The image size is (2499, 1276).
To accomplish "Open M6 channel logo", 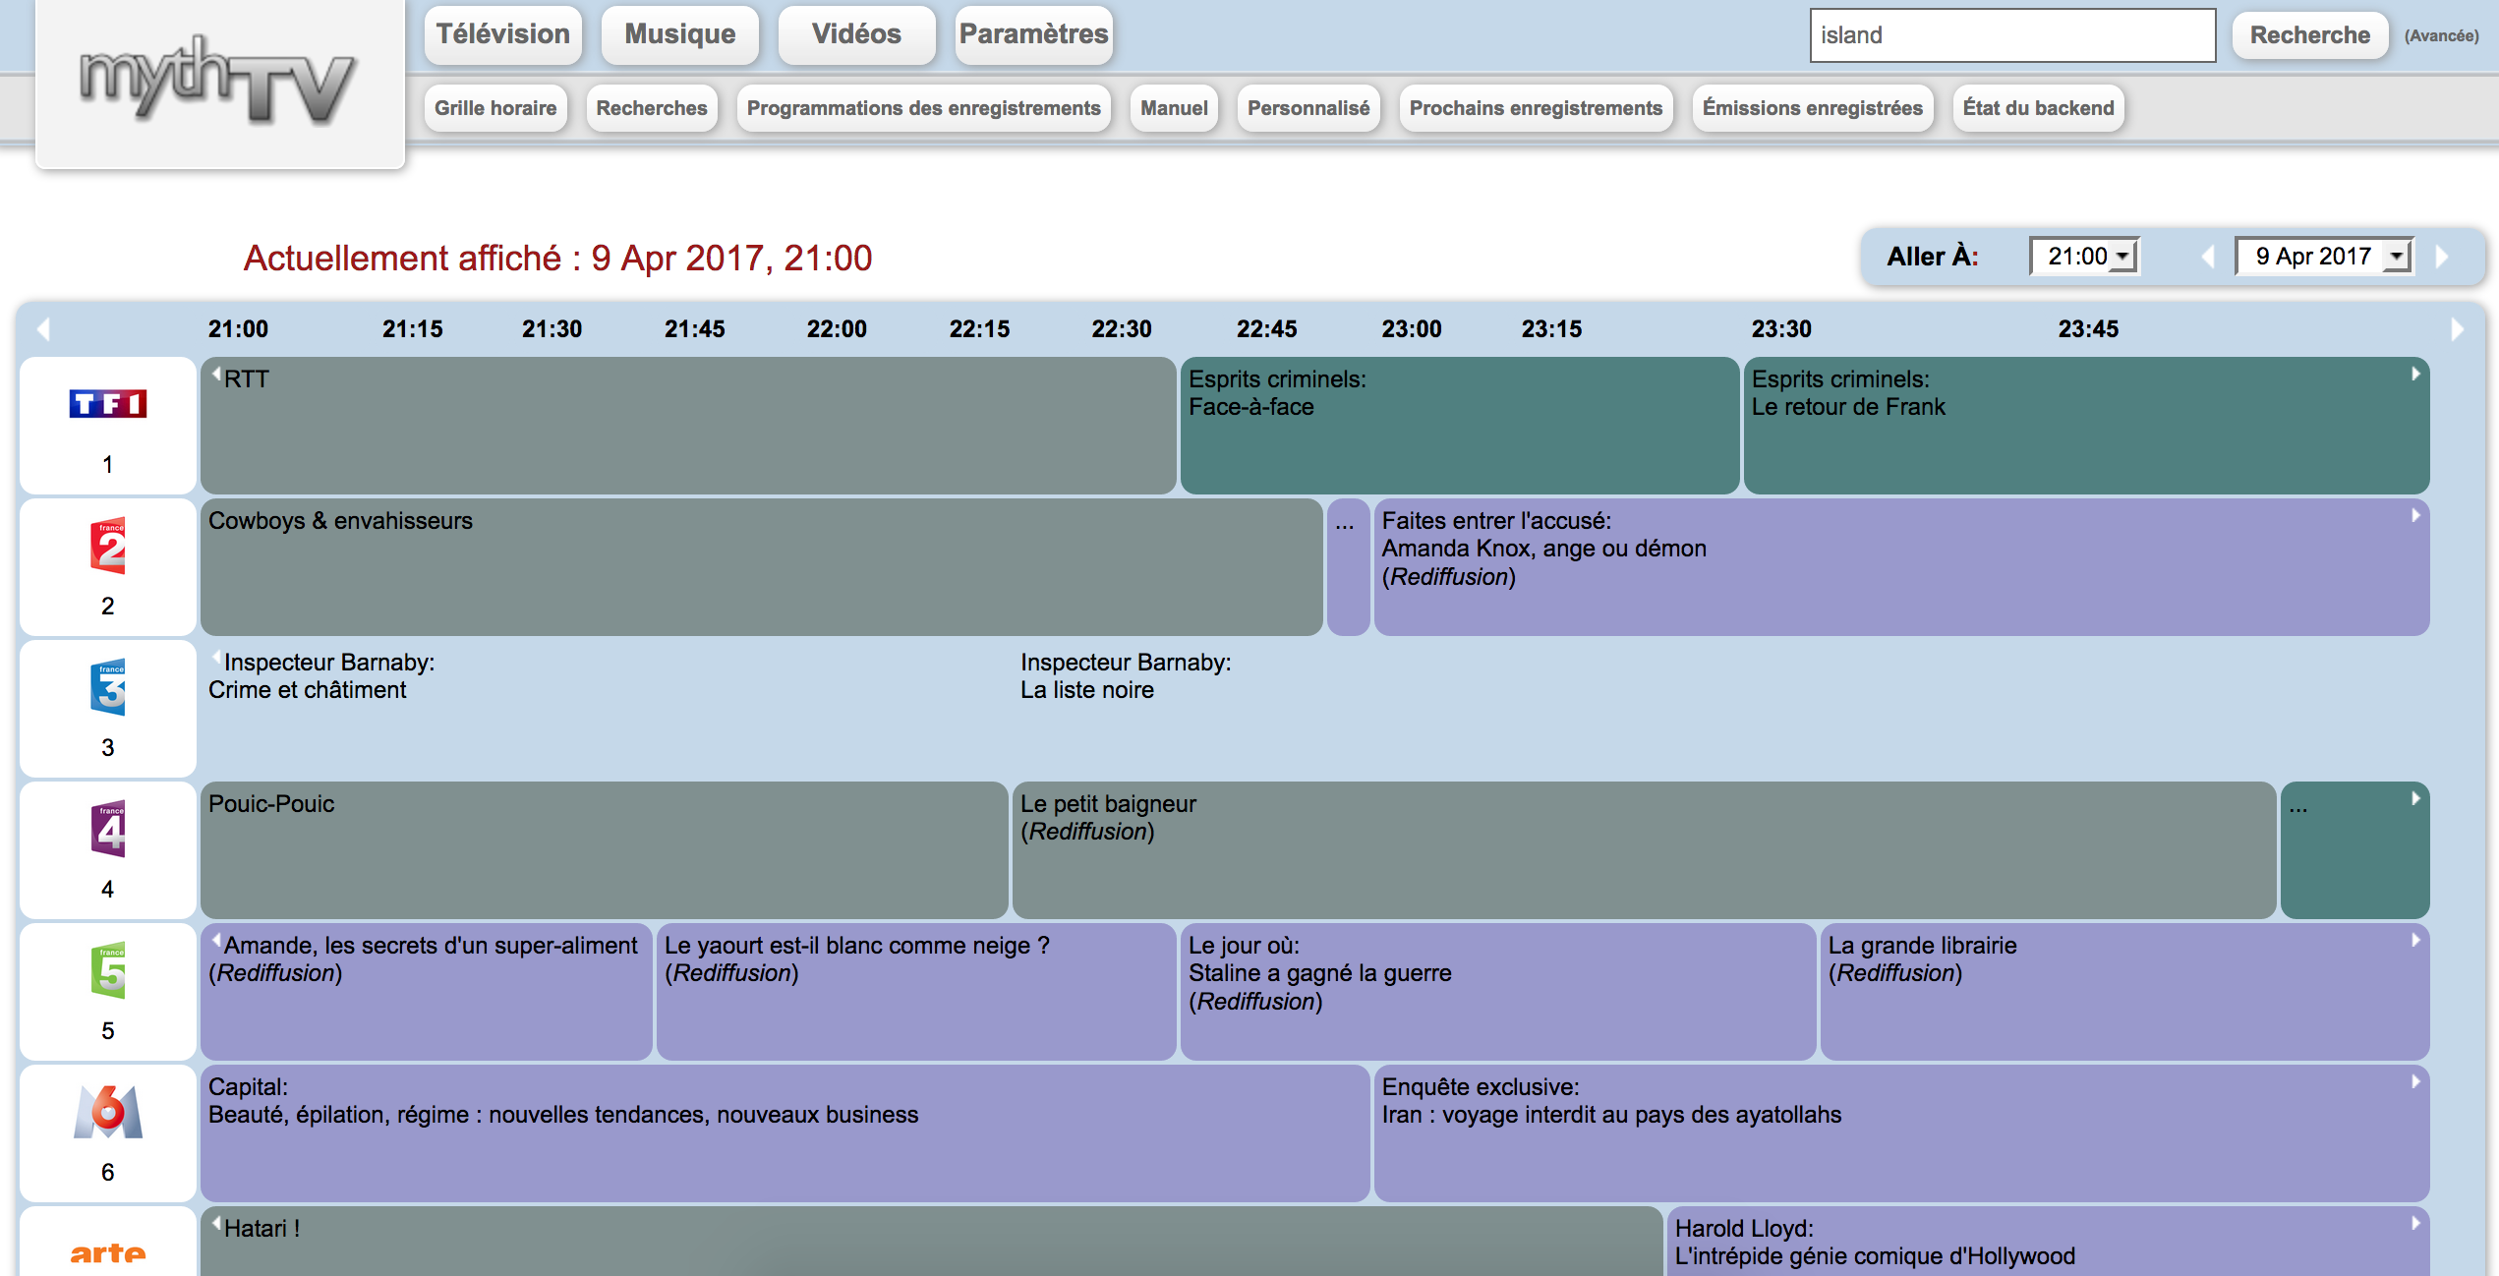I will [x=108, y=1112].
